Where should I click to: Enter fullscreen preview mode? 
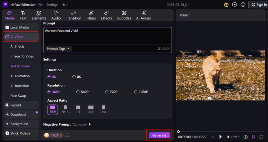pos(261,137)
